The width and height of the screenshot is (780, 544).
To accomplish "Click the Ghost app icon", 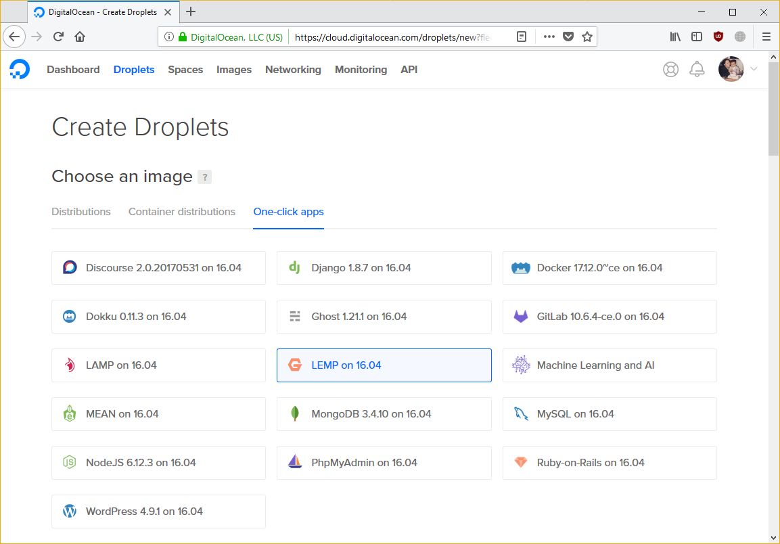I will tap(295, 316).
